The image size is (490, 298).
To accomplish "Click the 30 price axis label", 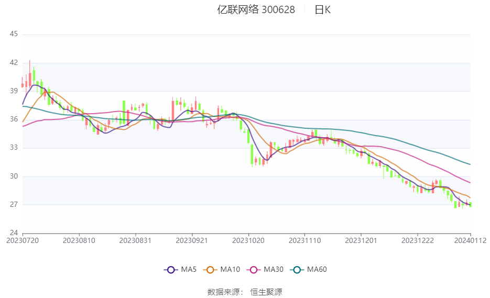I will pos(14,176).
